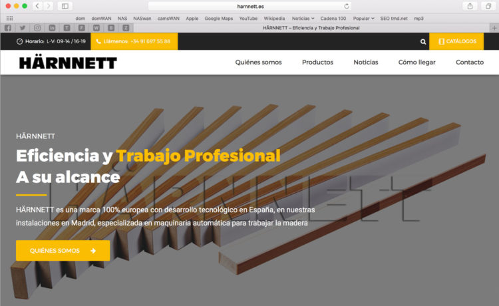The image size is (499, 306).
Task: Click the clock icon beside Horario
Action: point(20,41)
